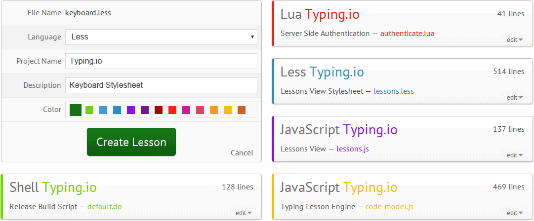Viewport: 534px width, 221px height.
Task: Click the '128 lines' count
Action: tap(238, 187)
